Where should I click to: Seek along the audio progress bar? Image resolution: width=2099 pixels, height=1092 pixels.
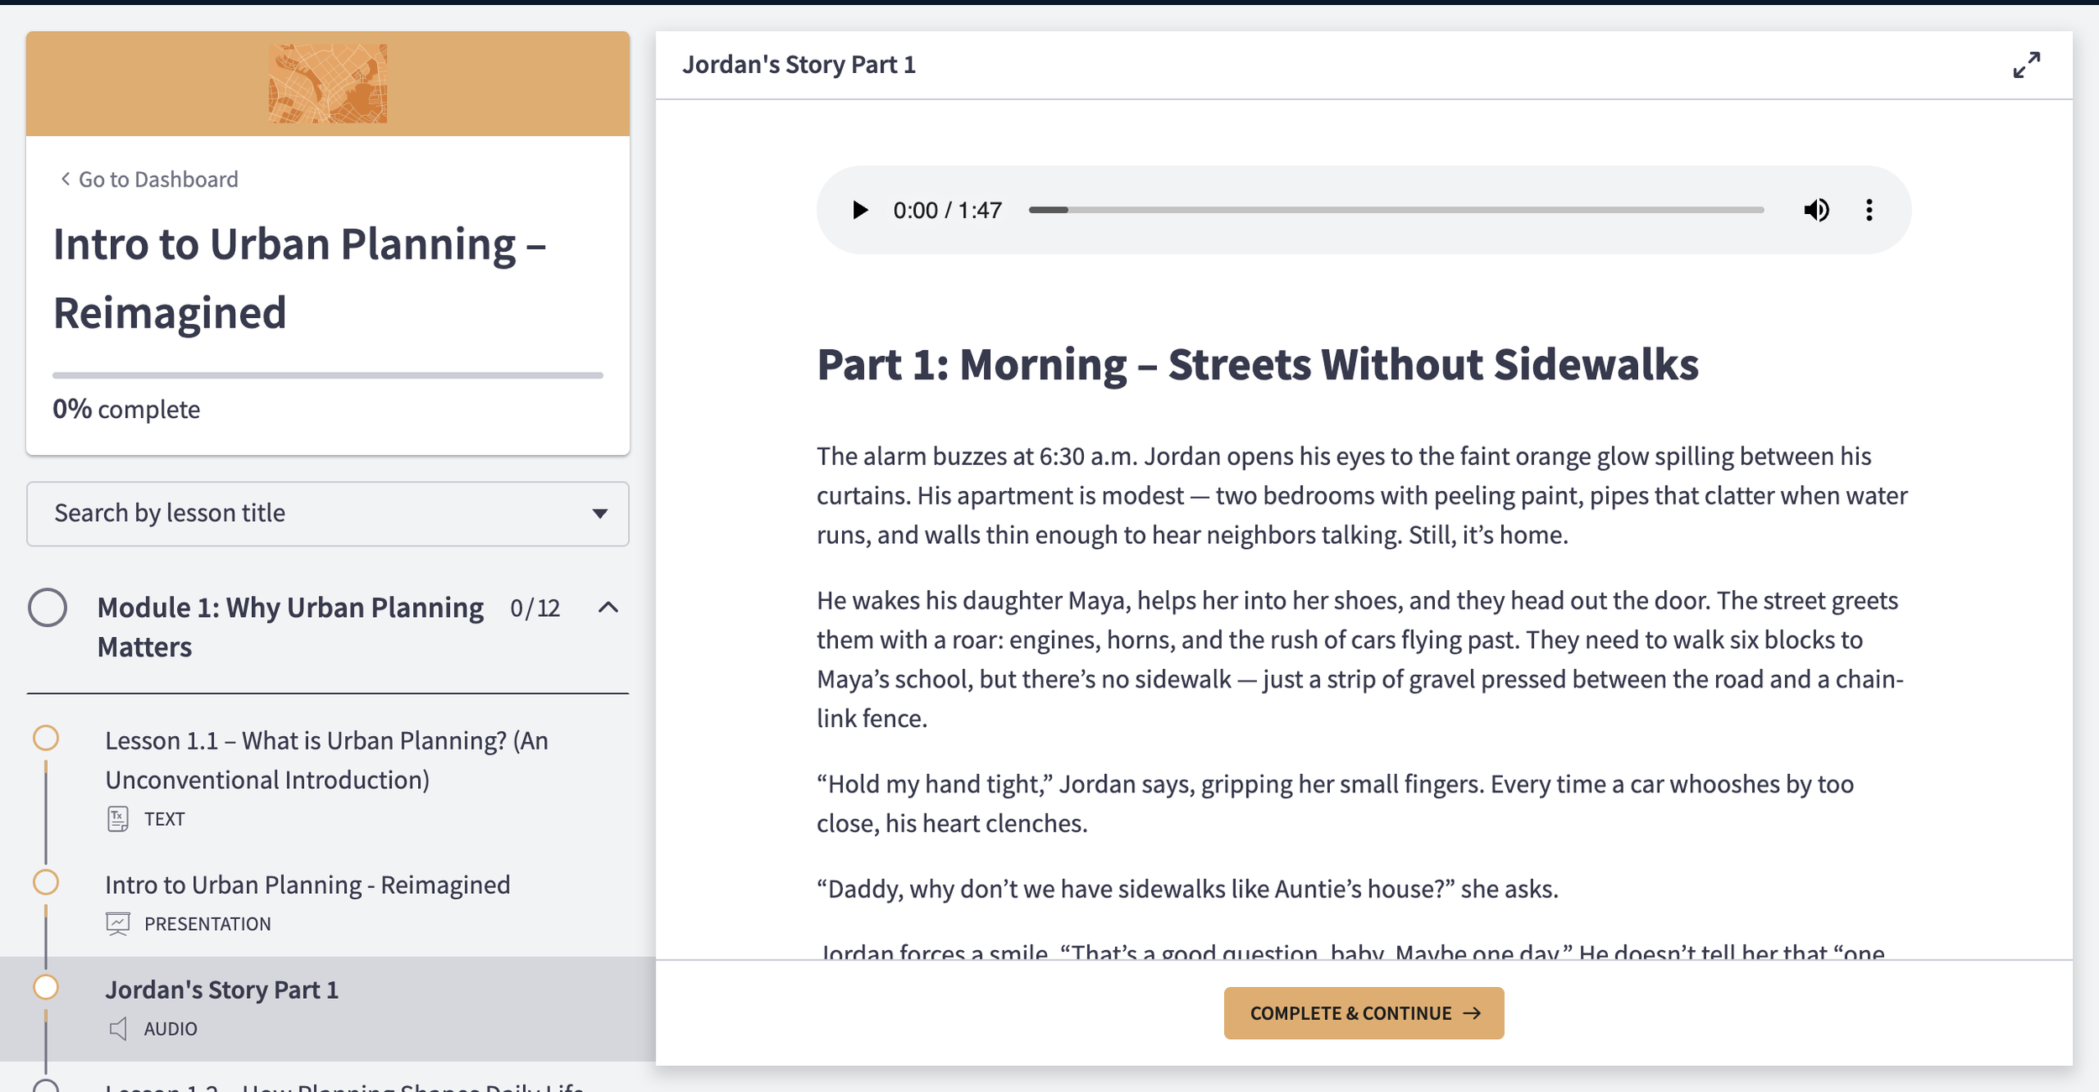tap(1396, 210)
